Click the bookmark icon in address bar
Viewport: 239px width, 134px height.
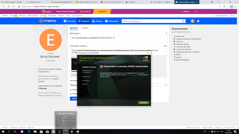point(224,7)
